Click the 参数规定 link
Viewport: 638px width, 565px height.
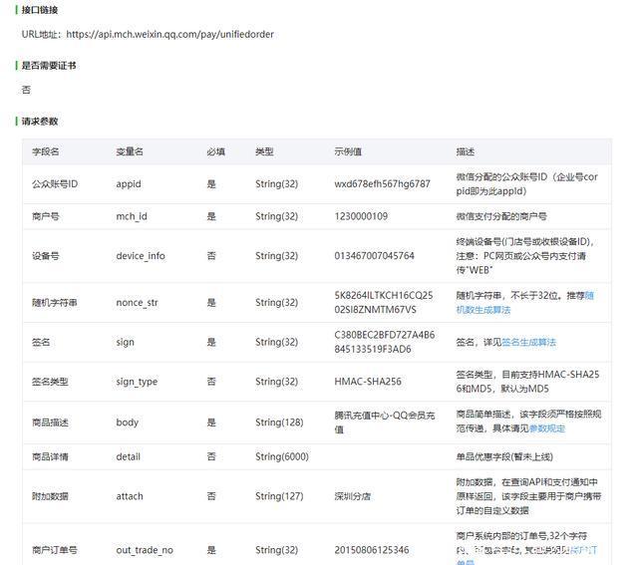546,428
